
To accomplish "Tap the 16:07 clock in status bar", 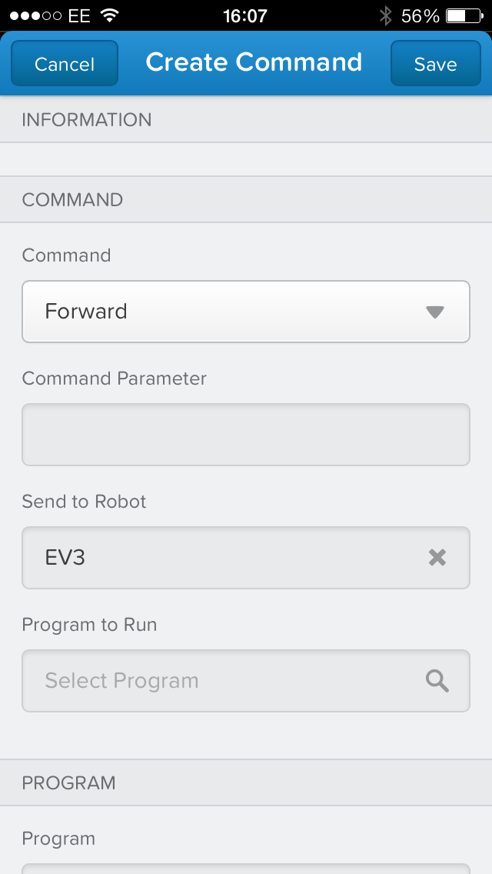I will coord(245,15).
